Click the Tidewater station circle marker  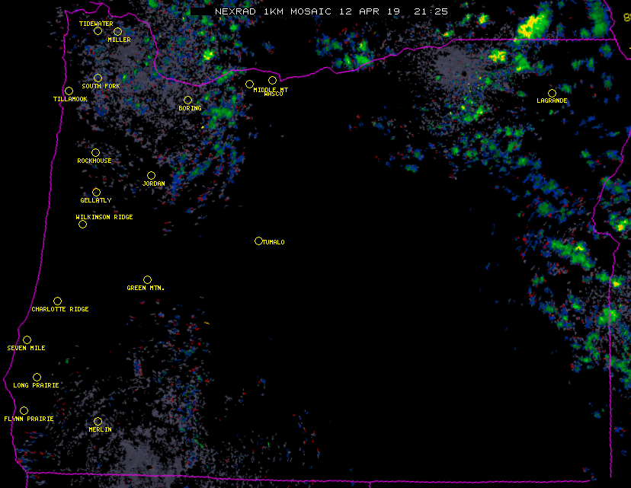(x=98, y=31)
